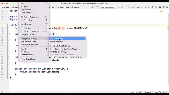This screenshot has height=95, width=169.
Task: Click the JetBrains Space logo icon
Action: point(167,7)
